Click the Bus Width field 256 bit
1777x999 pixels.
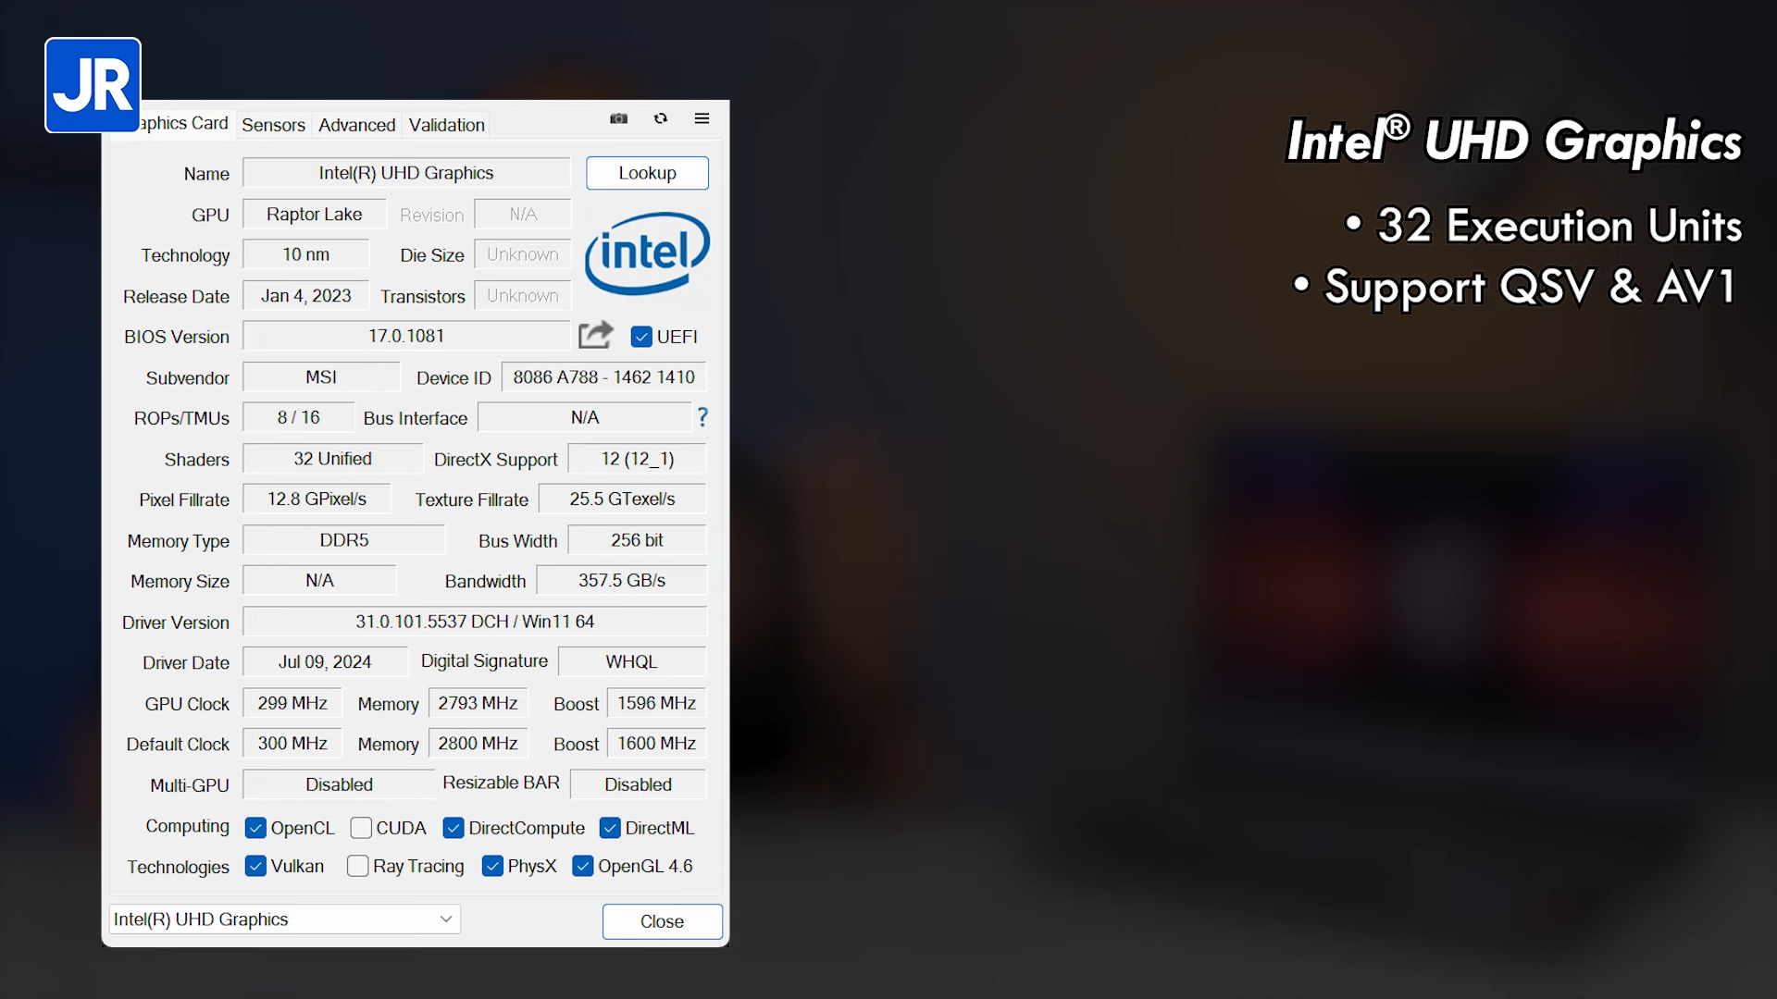point(637,539)
